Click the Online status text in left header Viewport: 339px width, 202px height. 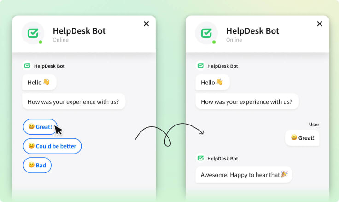(61, 40)
